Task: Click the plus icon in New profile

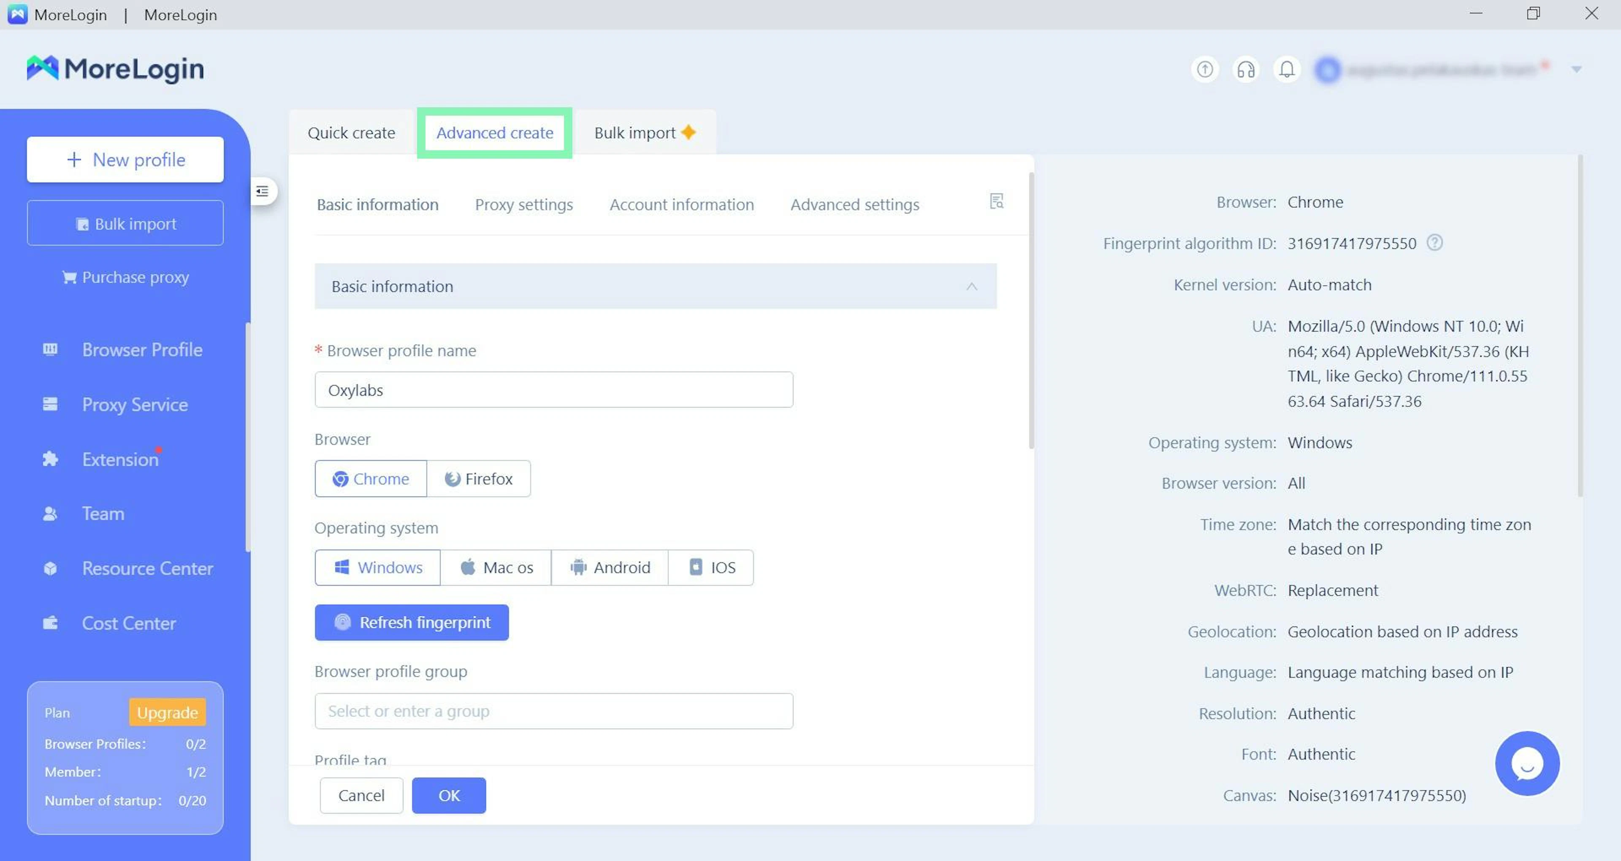Action: (x=74, y=160)
